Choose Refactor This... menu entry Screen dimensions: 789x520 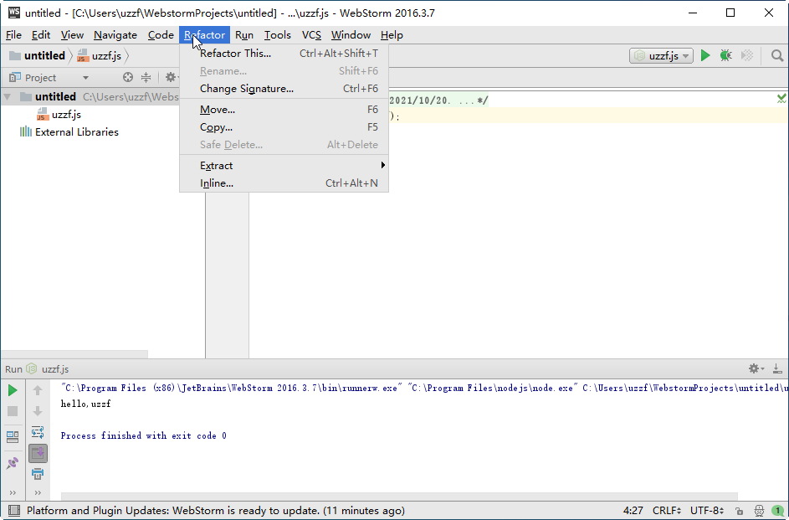click(x=284, y=53)
